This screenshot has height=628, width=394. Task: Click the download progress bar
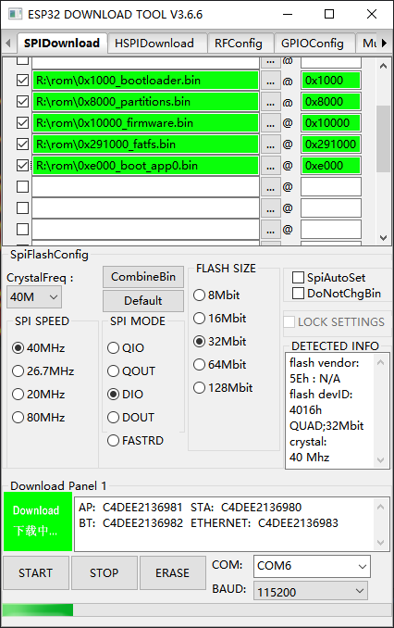click(x=197, y=610)
